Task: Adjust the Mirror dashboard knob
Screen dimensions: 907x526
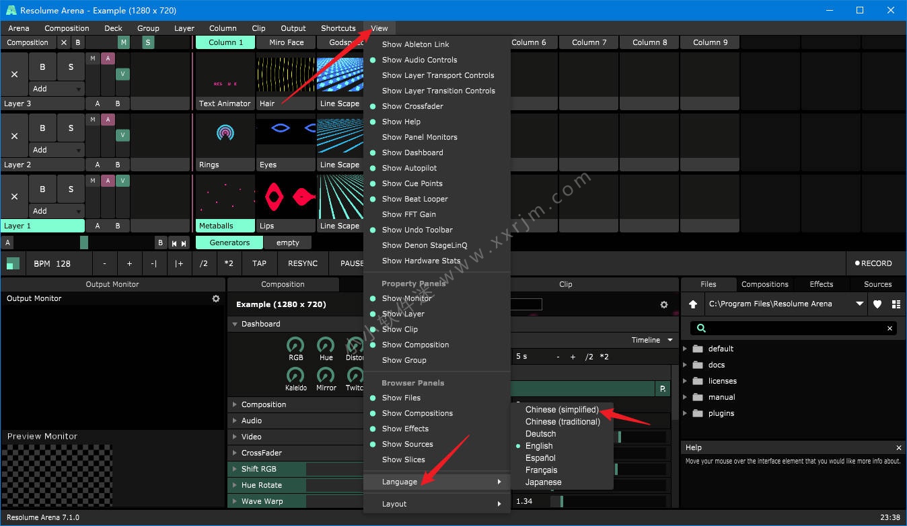Action: 326,376
